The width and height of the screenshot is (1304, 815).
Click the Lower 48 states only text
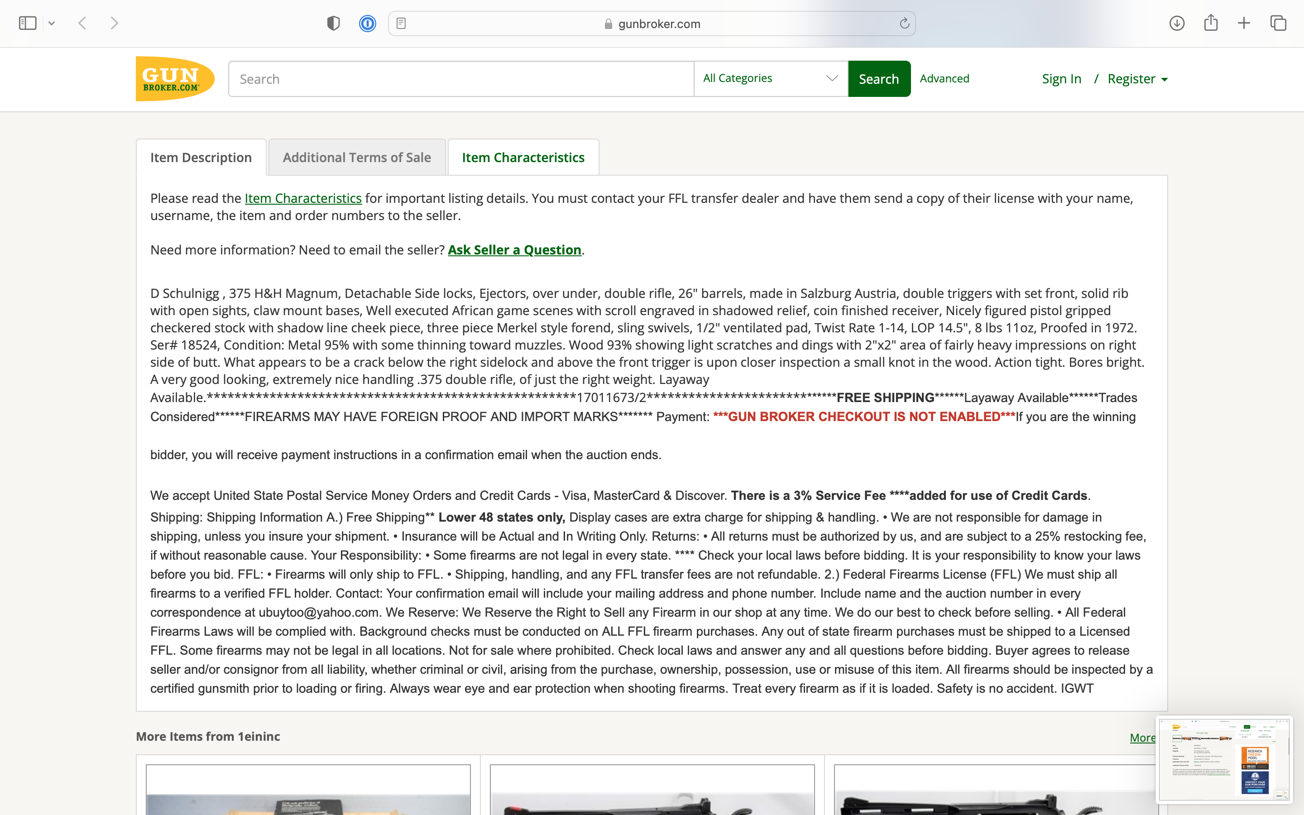point(502,518)
